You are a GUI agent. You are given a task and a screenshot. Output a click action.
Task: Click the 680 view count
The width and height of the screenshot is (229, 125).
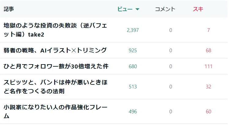point(133,66)
